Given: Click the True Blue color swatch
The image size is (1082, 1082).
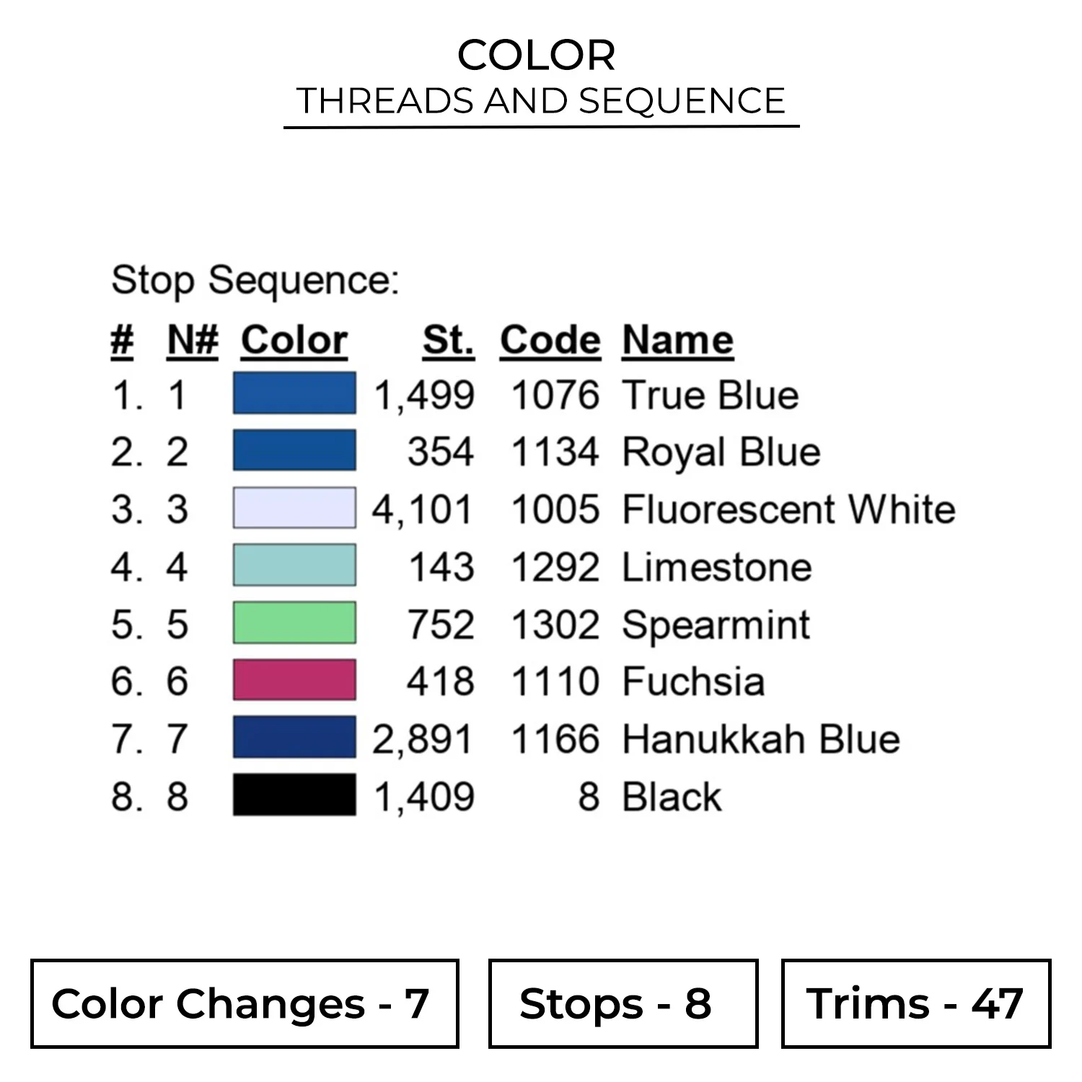Looking at the screenshot, I should (294, 393).
